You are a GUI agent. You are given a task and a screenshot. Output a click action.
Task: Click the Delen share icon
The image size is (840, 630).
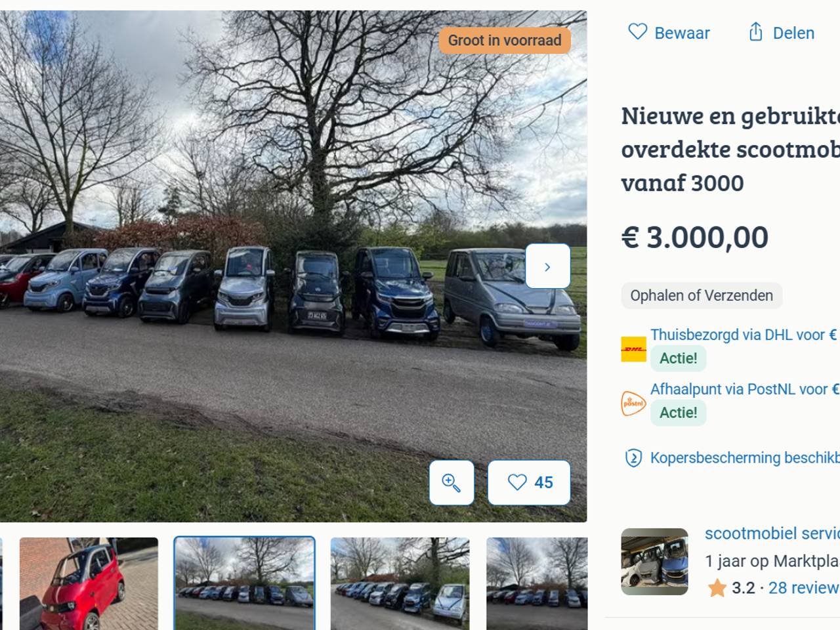[755, 31]
